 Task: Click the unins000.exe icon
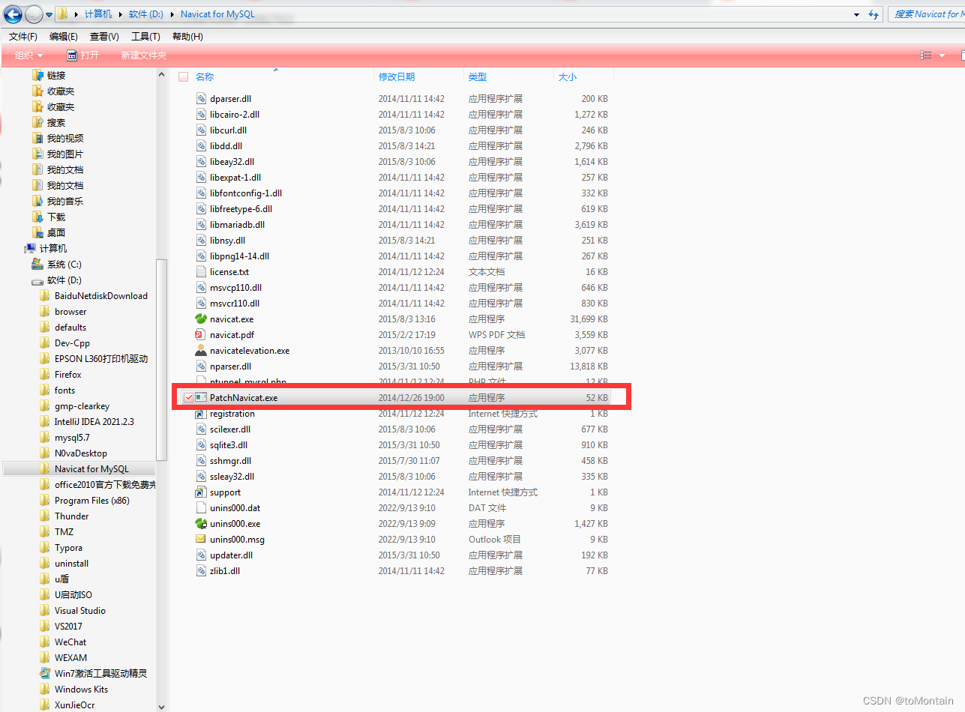point(200,524)
